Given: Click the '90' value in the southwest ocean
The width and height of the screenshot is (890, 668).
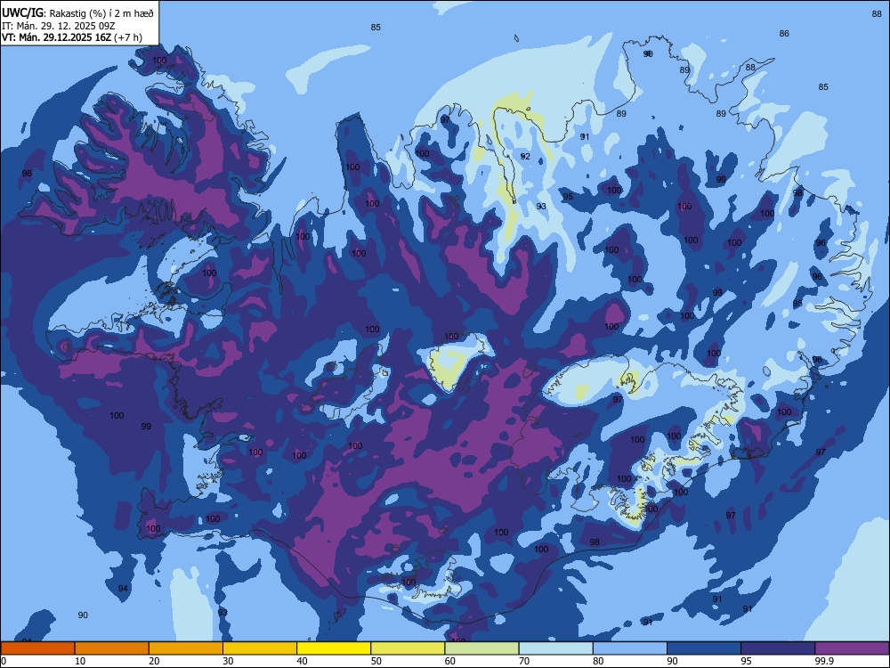Looking at the screenshot, I should tap(83, 615).
